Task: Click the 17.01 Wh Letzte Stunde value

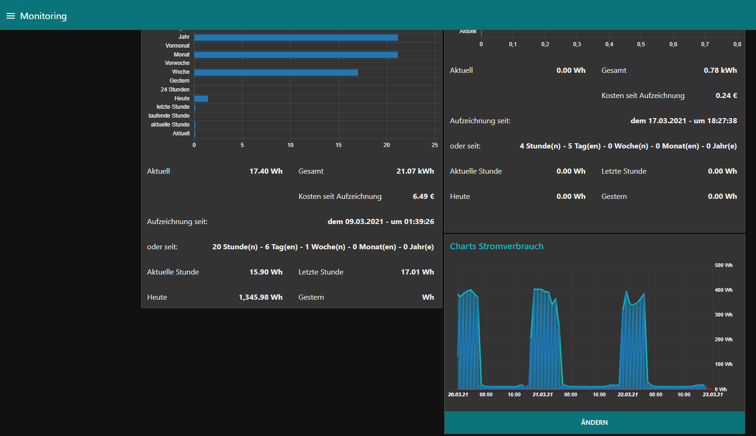Action: click(418, 272)
